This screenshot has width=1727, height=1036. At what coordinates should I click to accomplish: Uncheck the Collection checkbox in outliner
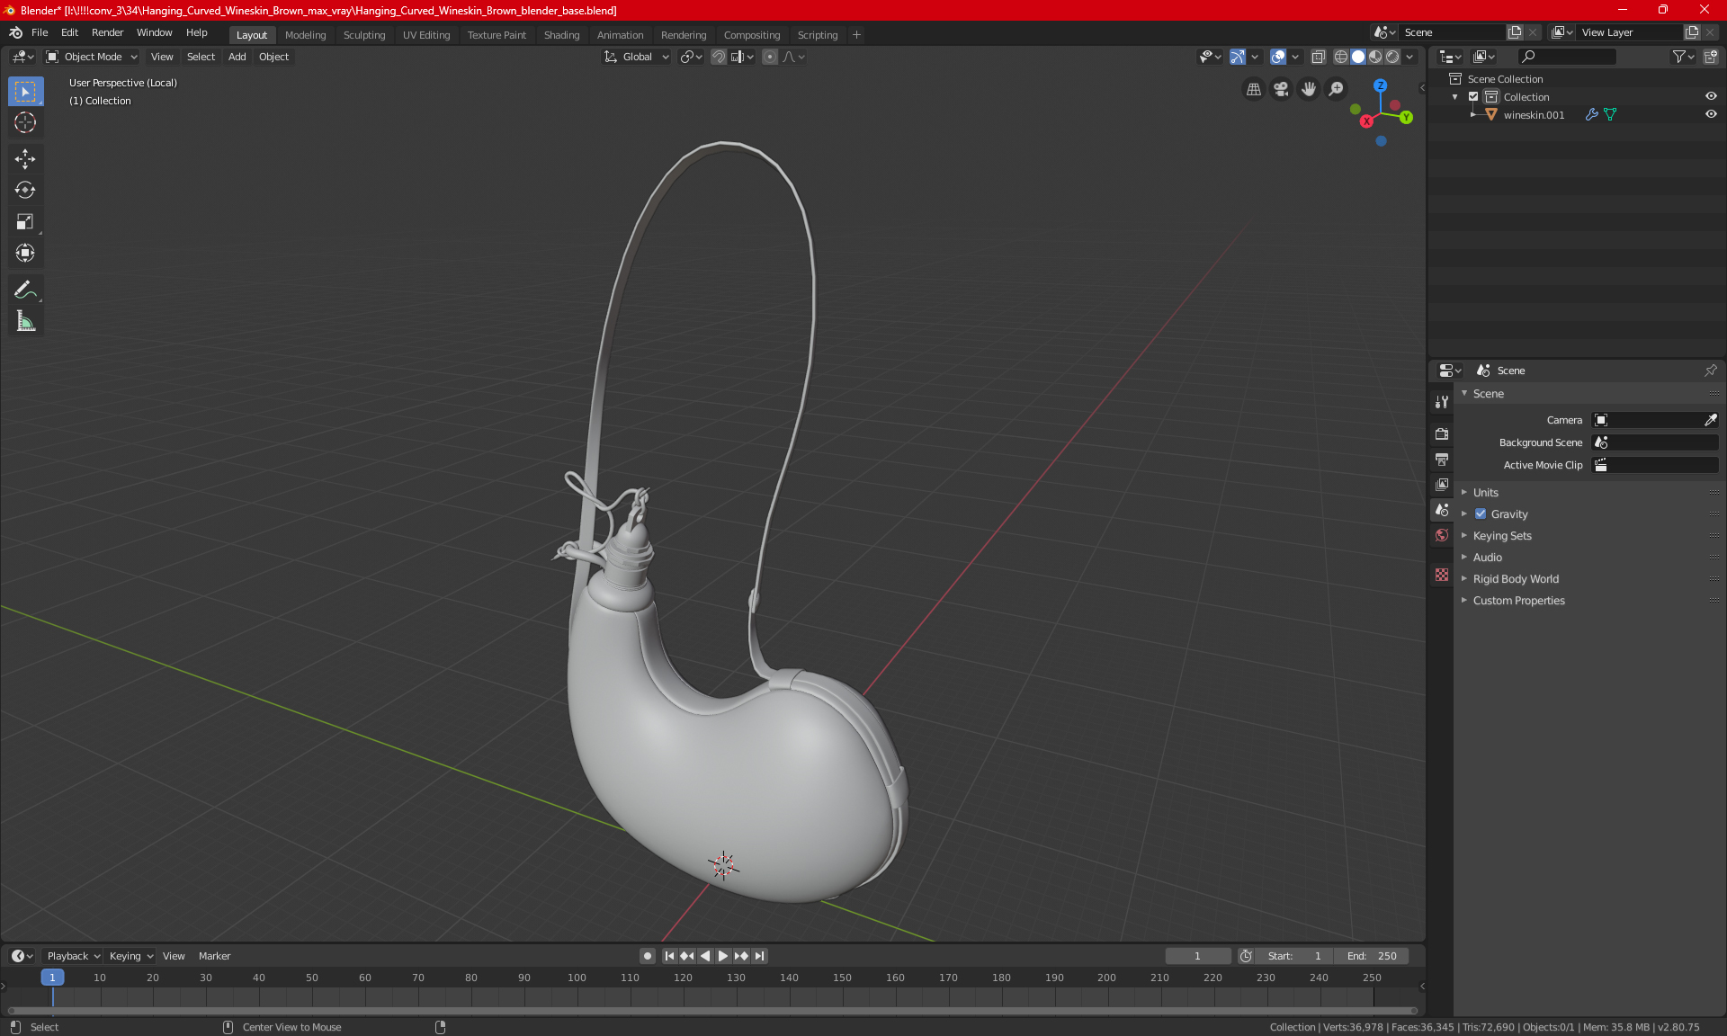[x=1473, y=96]
